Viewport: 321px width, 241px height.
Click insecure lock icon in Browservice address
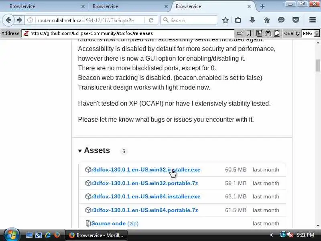[x=26, y=33]
